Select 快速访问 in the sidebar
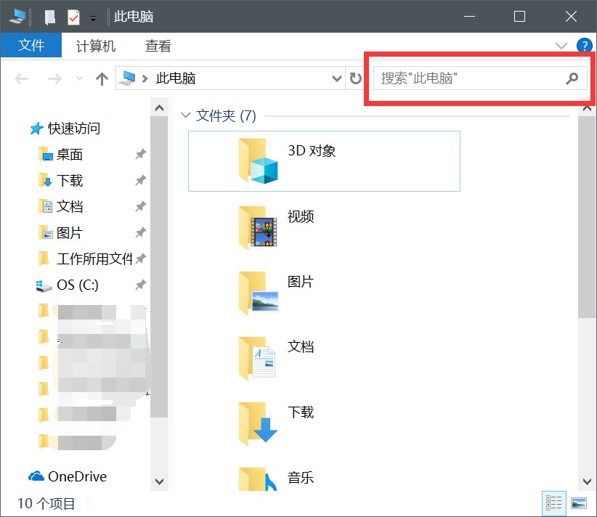 [x=73, y=129]
